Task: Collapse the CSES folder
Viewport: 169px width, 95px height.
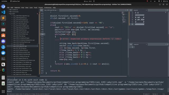Action: [x=9, y=14]
